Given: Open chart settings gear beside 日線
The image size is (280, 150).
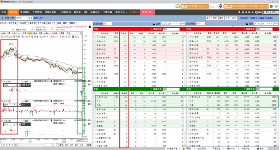Looking at the screenshot, I should tap(81, 33).
